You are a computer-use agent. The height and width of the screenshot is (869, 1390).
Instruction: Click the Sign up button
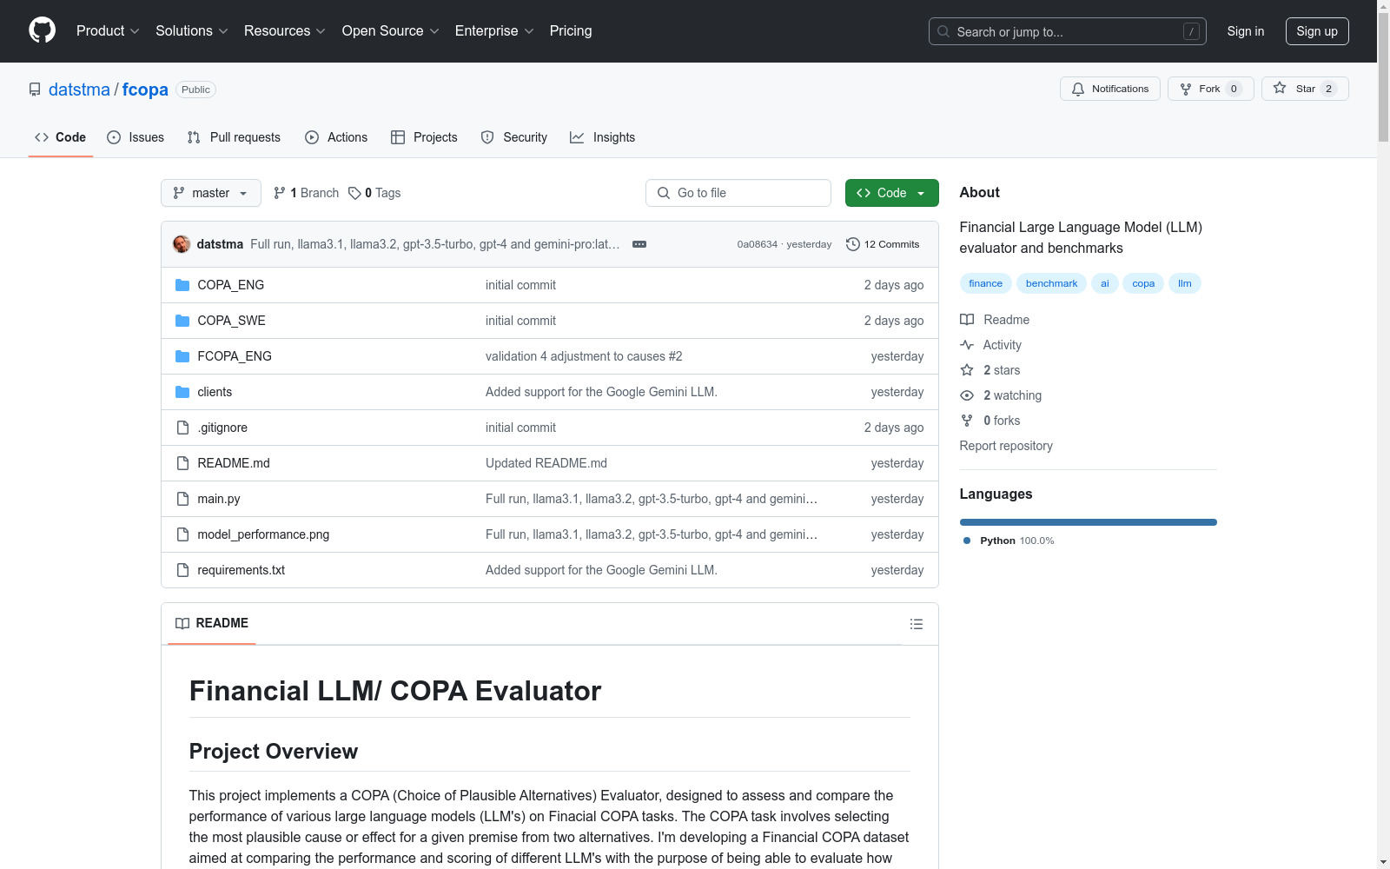click(1317, 31)
